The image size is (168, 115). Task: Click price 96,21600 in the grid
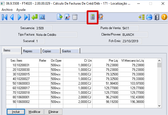point(112,97)
